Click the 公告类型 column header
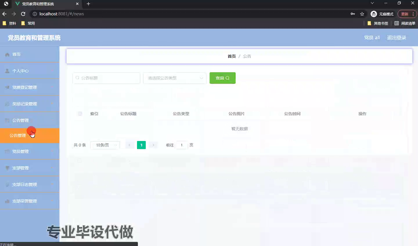The width and height of the screenshot is (418, 246). point(181,114)
